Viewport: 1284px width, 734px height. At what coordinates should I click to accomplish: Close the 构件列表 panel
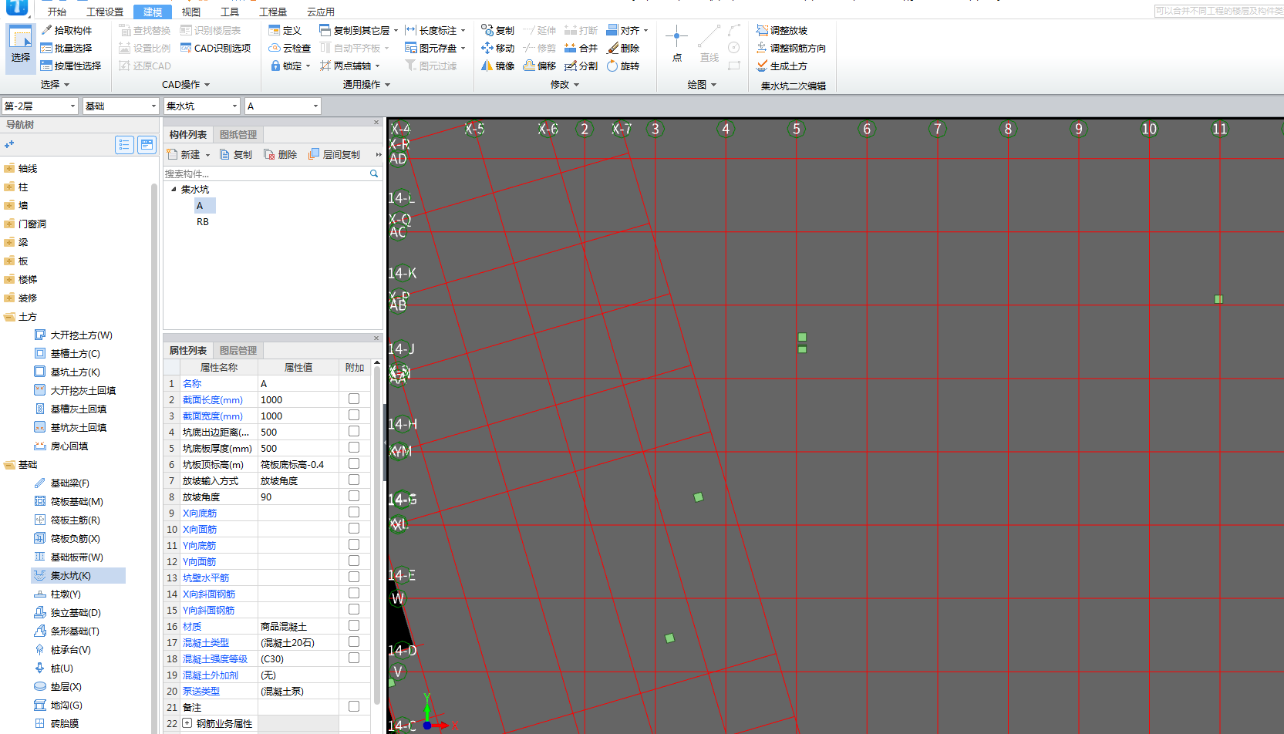click(376, 123)
